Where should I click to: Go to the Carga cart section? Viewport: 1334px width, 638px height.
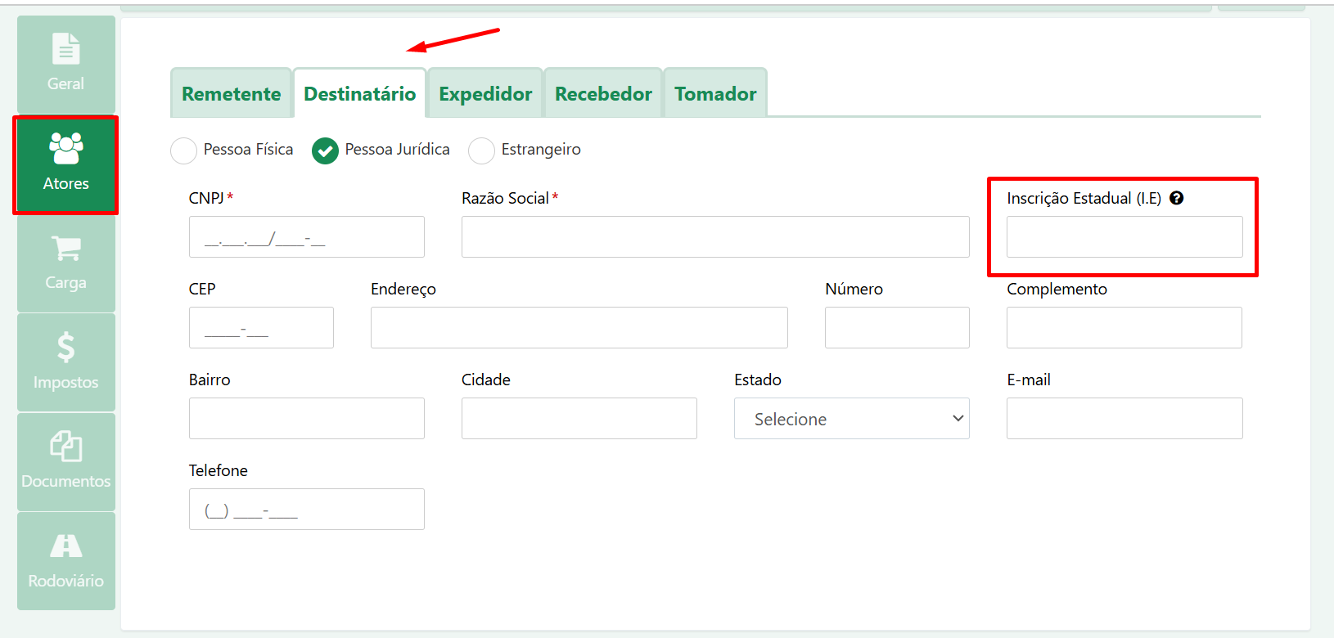click(66, 263)
